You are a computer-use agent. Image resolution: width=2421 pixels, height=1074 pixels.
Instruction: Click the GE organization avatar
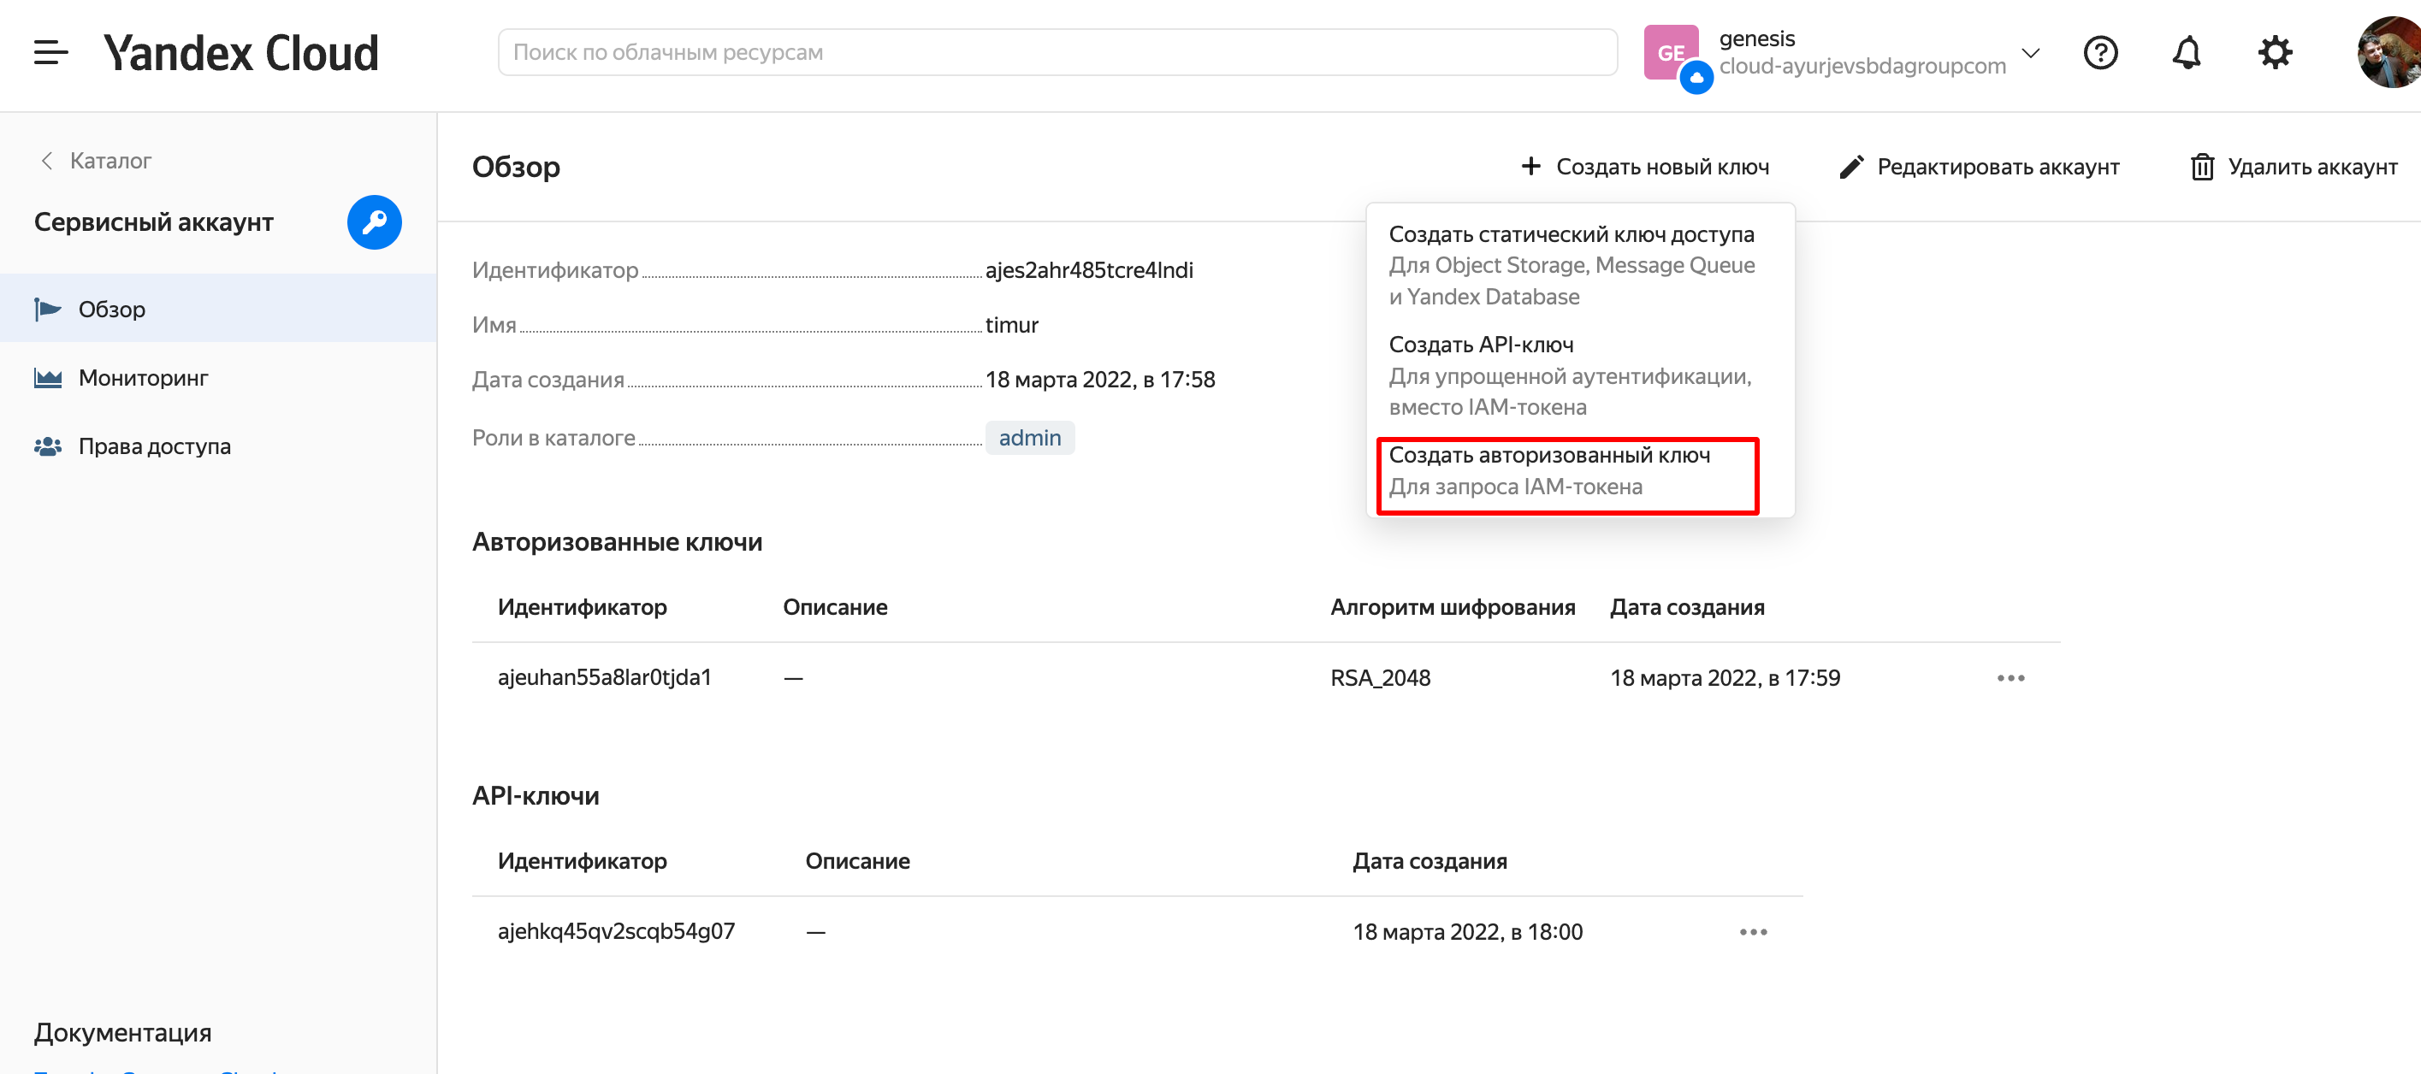tap(1671, 53)
